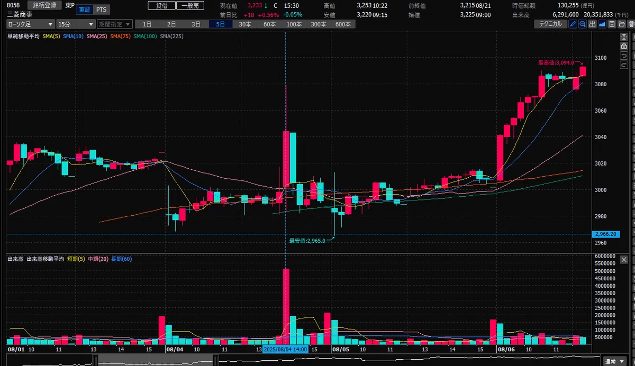Open saved settings with folder icon
Image resolution: width=635 pixels, height=366 pixels.
point(621,24)
